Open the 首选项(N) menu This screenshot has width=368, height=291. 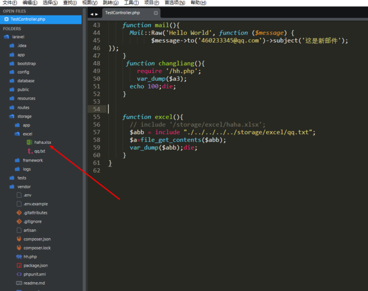[x=175, y=3]
